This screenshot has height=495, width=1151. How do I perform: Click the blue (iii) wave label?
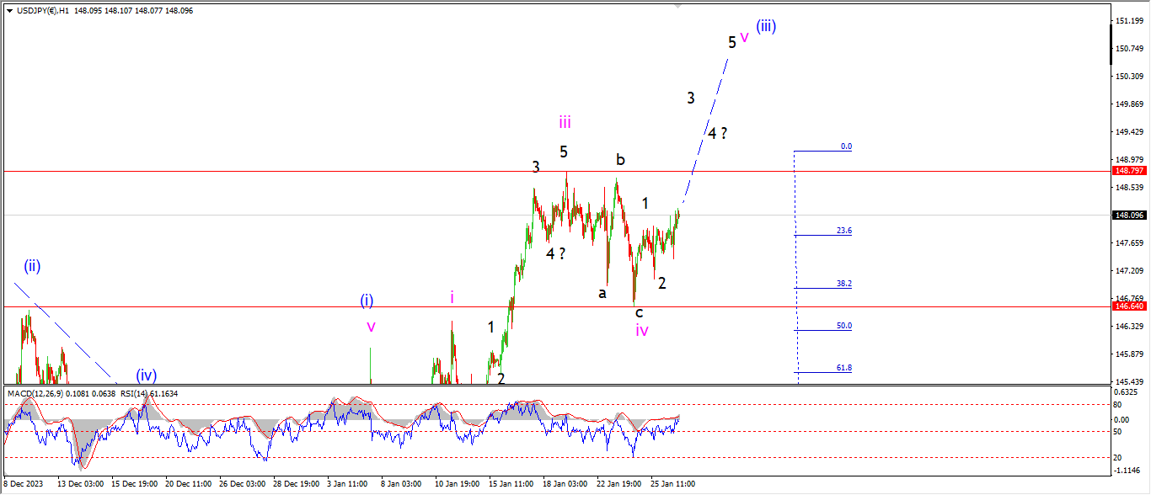[x=766, y=26]
